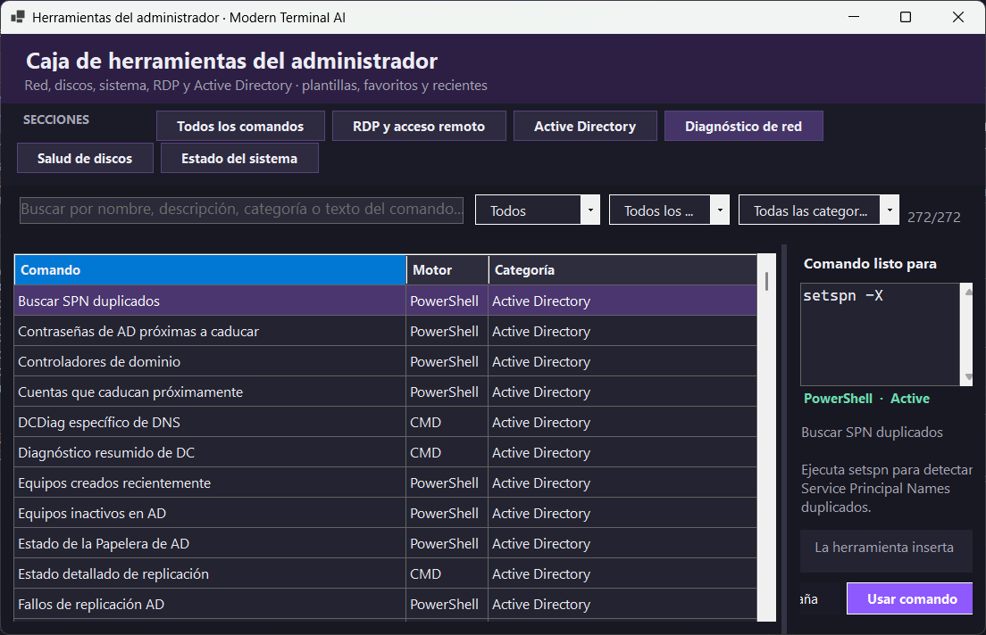Click CMD cell in Estado detallado row

coord(447,574)
